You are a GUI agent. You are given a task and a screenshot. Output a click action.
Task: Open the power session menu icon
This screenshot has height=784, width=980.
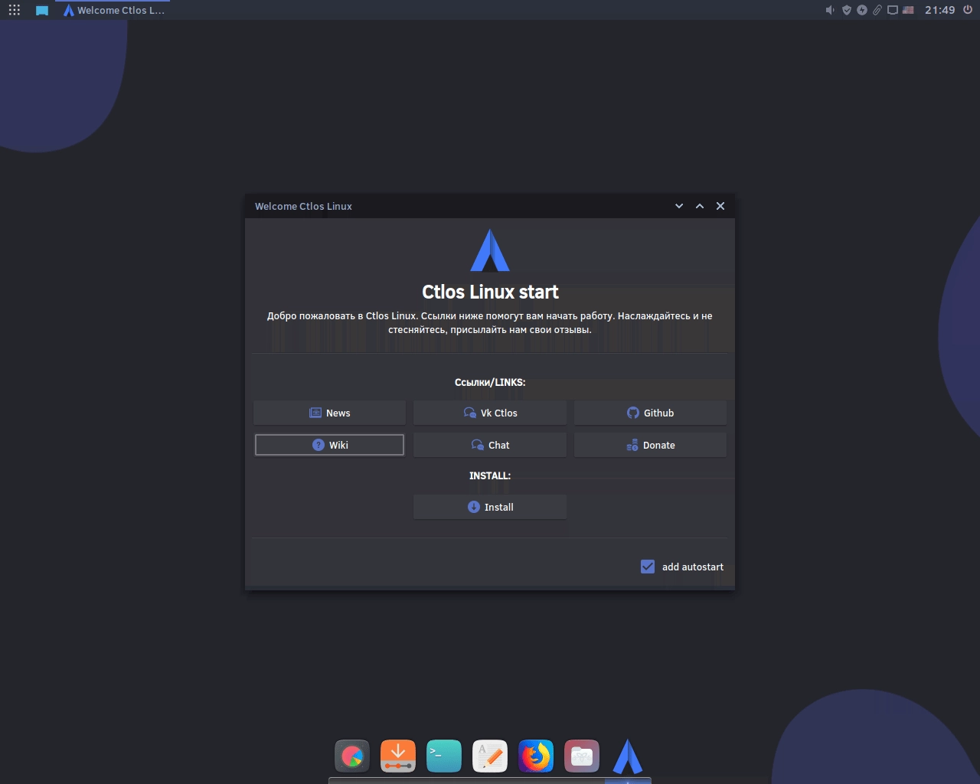[x=968, y=10]
